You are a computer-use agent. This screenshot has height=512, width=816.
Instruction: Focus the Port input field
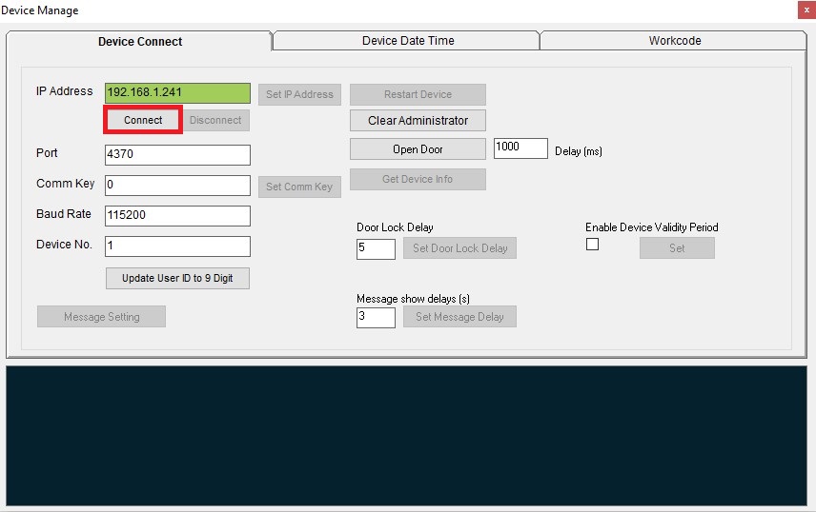point(177,155)
